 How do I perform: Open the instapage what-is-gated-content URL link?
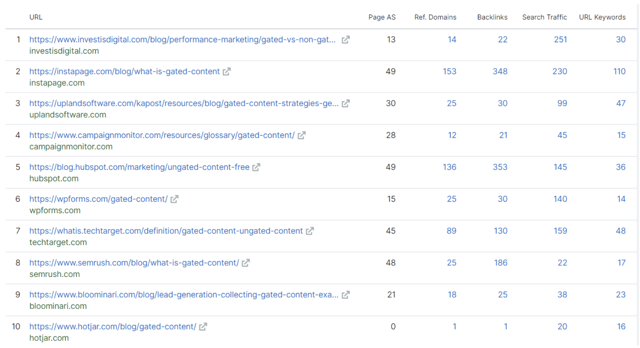tap(124, 71)
